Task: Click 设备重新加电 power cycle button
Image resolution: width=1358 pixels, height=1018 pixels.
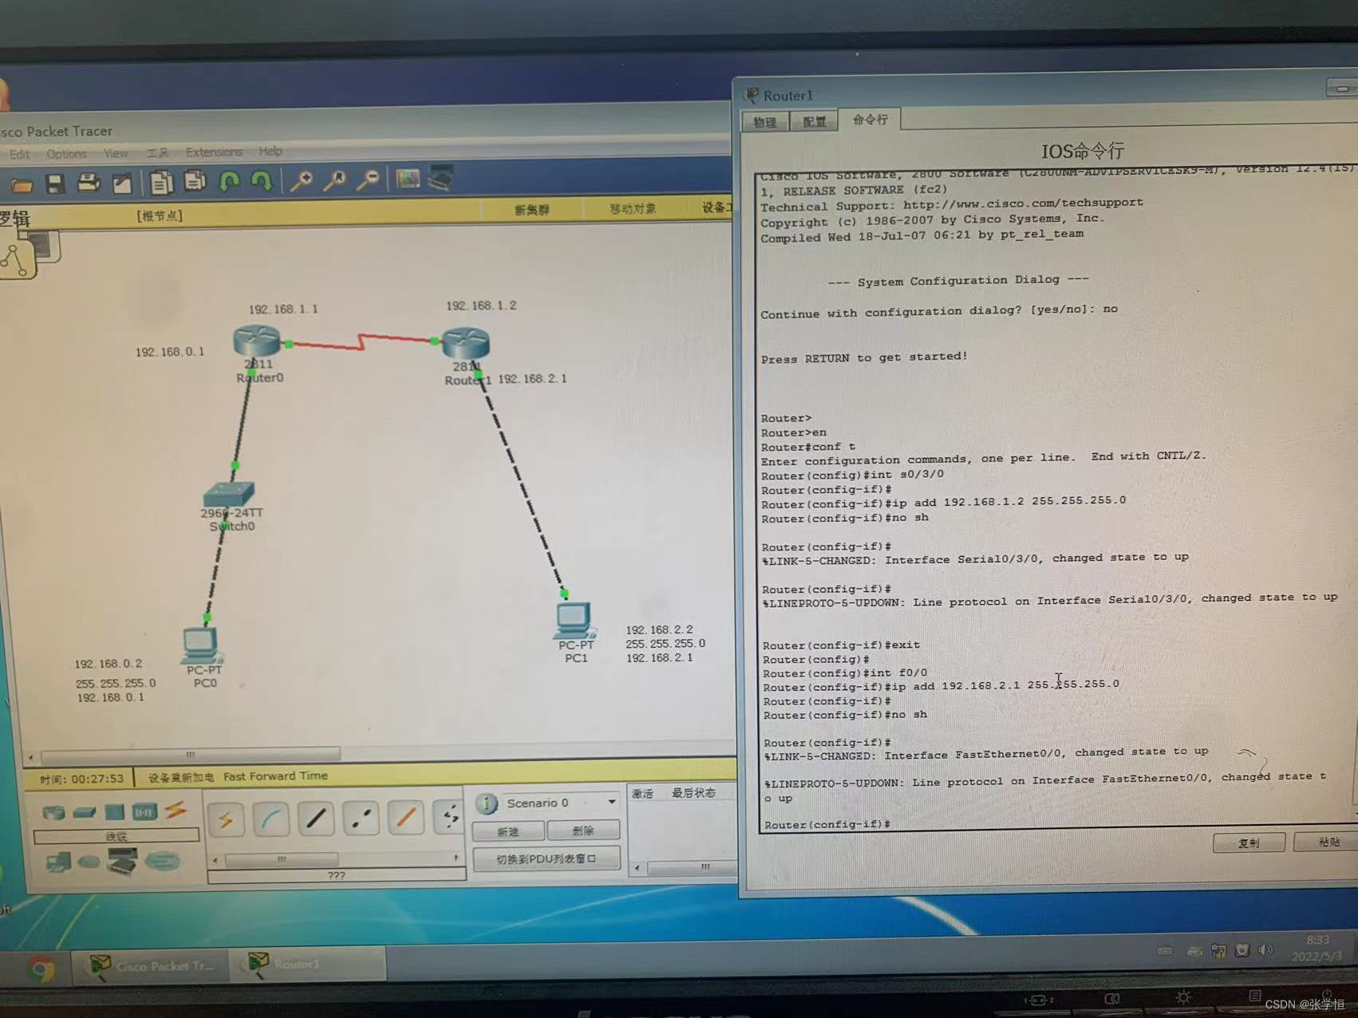Action: 181,777
